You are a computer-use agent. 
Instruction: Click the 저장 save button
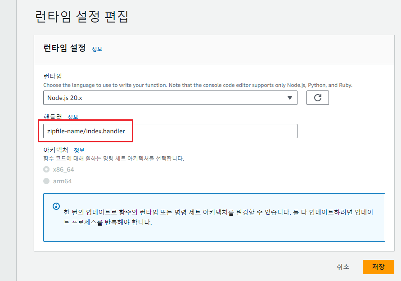tap(378, 267)
